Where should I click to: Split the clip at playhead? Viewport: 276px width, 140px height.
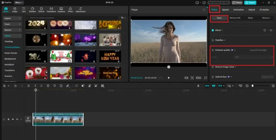29,86
